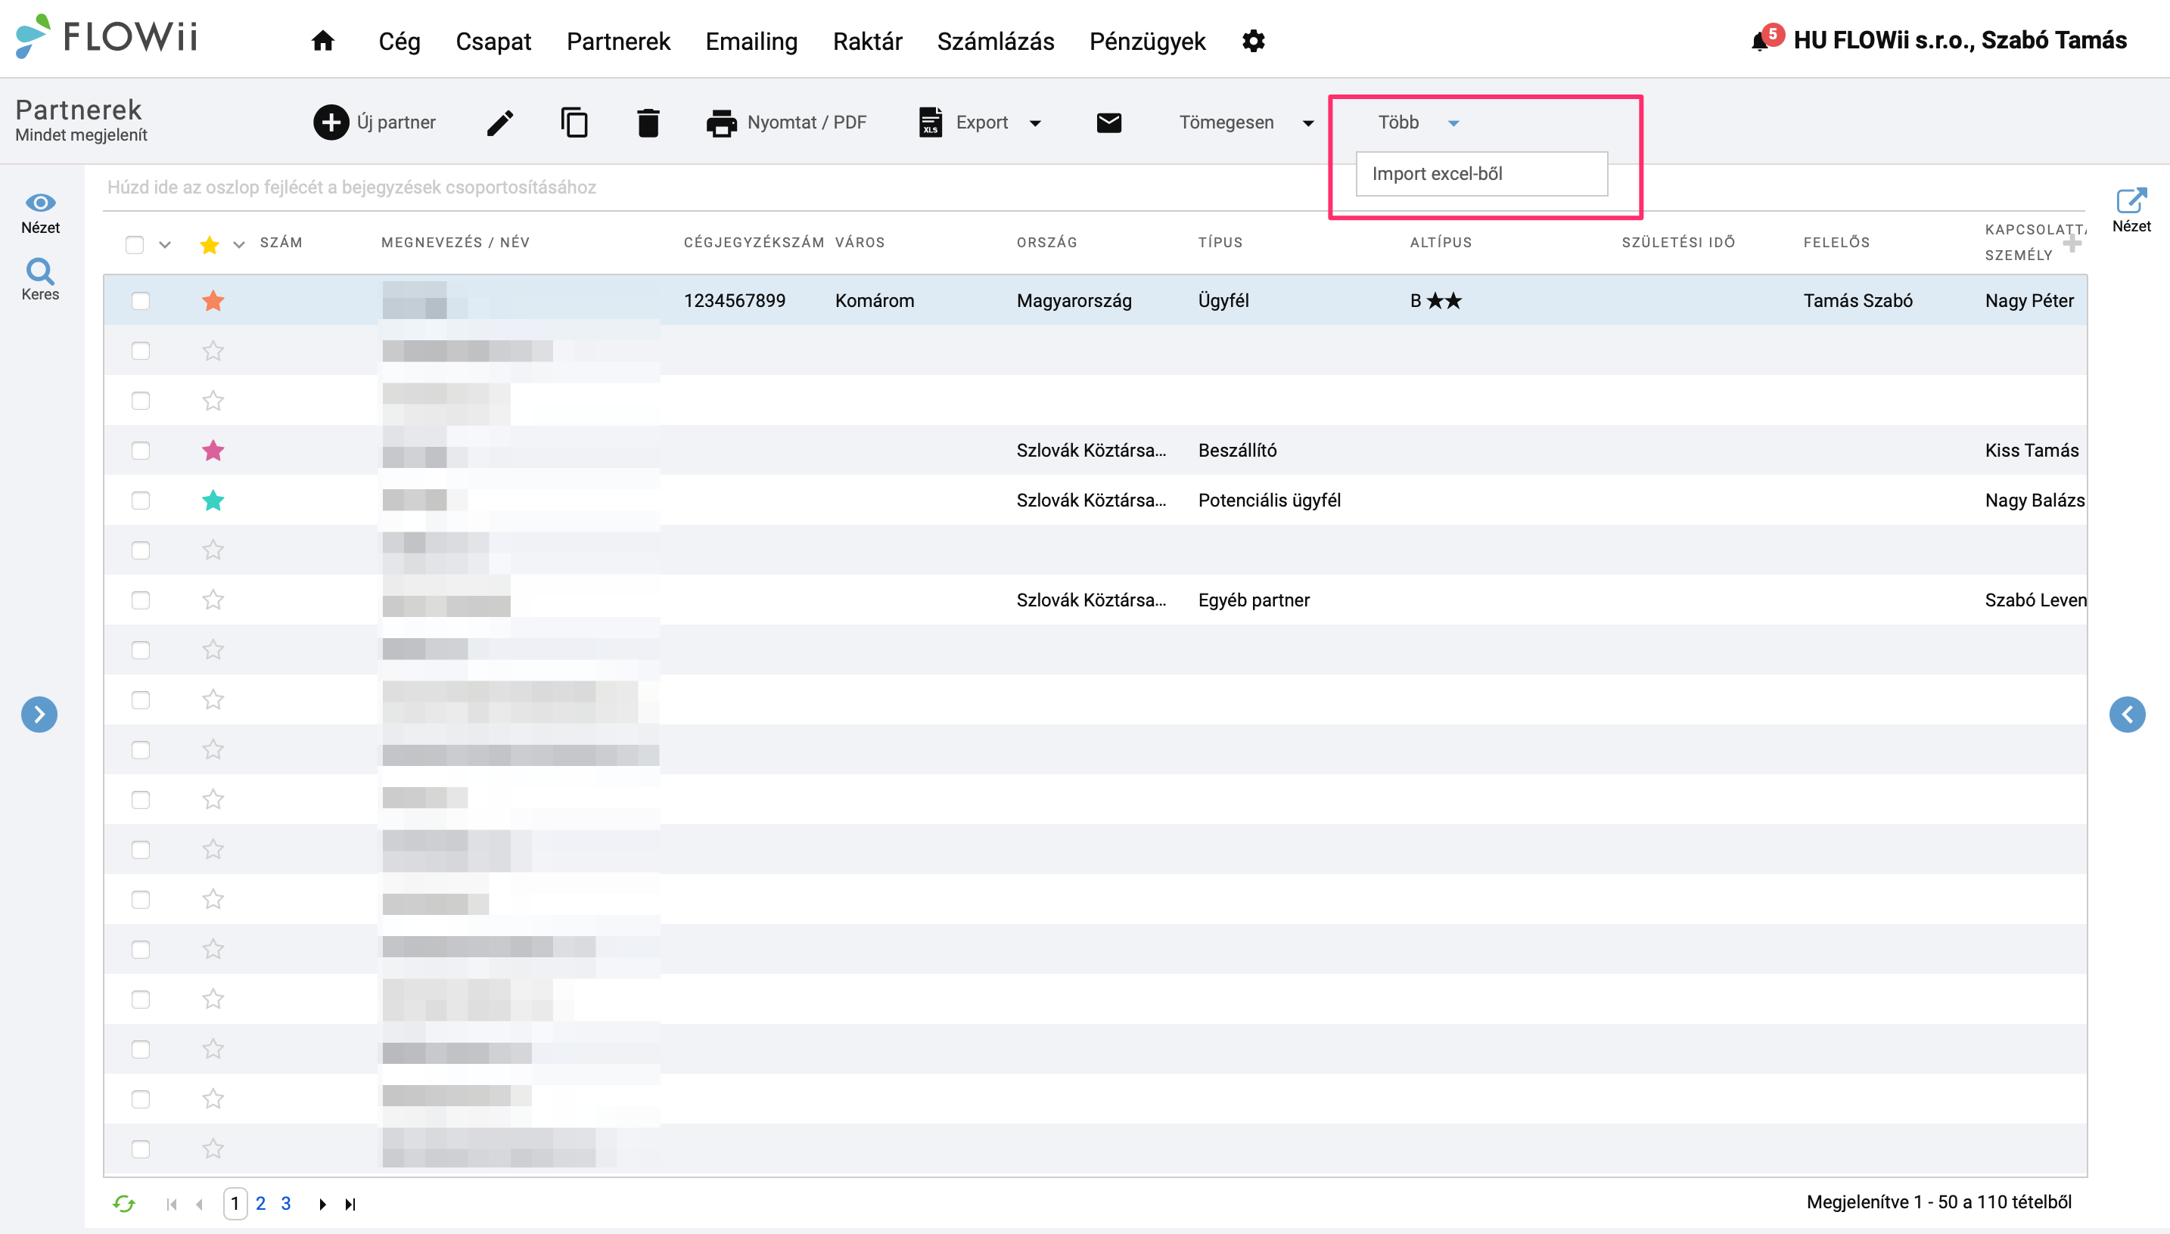
Task: Go to the last page
Action: click(350, 1205)
